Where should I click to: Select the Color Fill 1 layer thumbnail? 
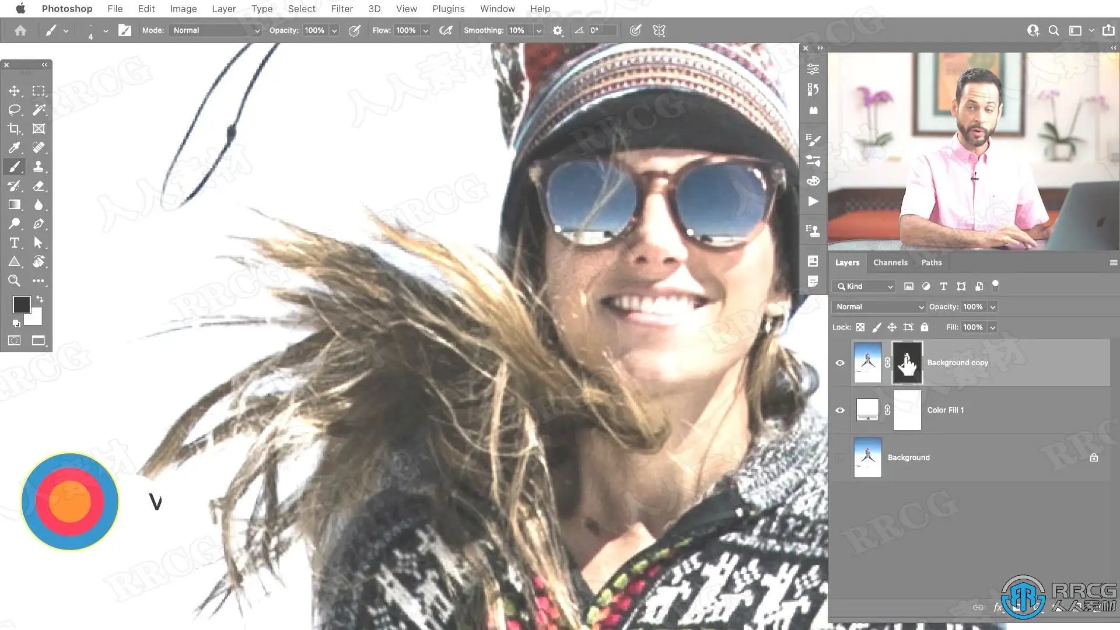coord(867,410)
